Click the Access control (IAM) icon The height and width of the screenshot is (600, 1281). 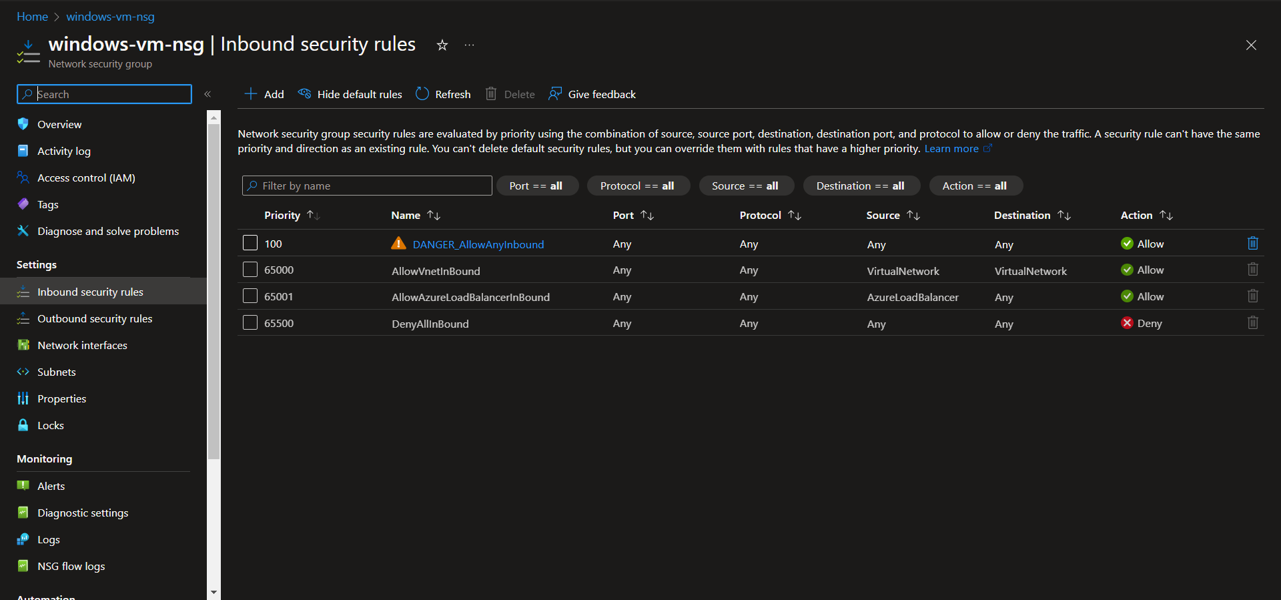click(23, 178)
